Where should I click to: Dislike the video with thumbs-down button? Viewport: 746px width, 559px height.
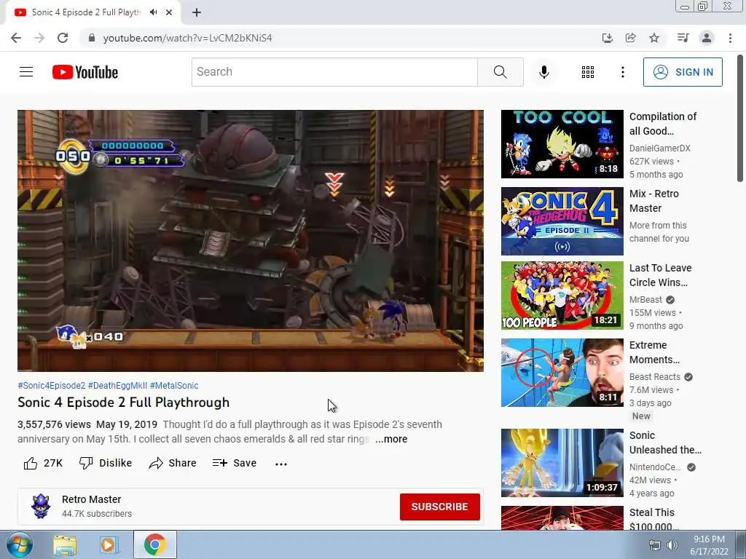(105, 463)
